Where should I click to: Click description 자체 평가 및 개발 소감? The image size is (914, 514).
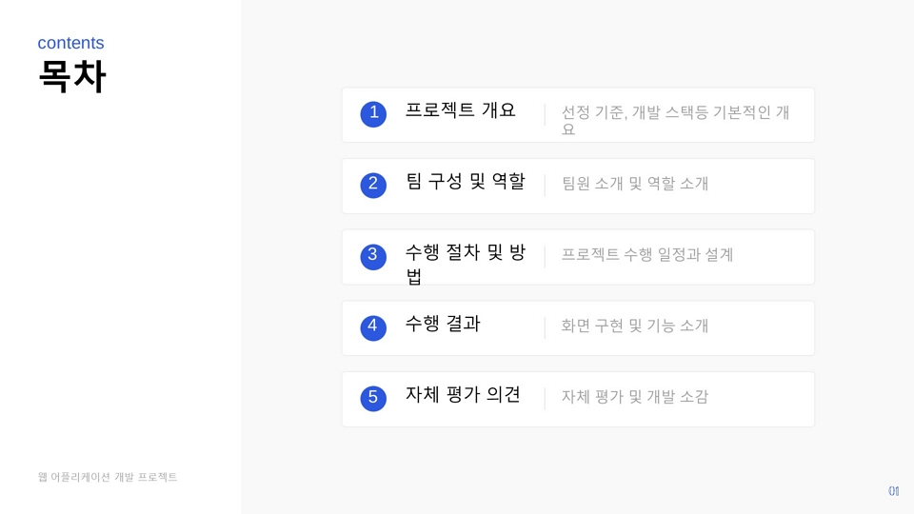point(635,397)
